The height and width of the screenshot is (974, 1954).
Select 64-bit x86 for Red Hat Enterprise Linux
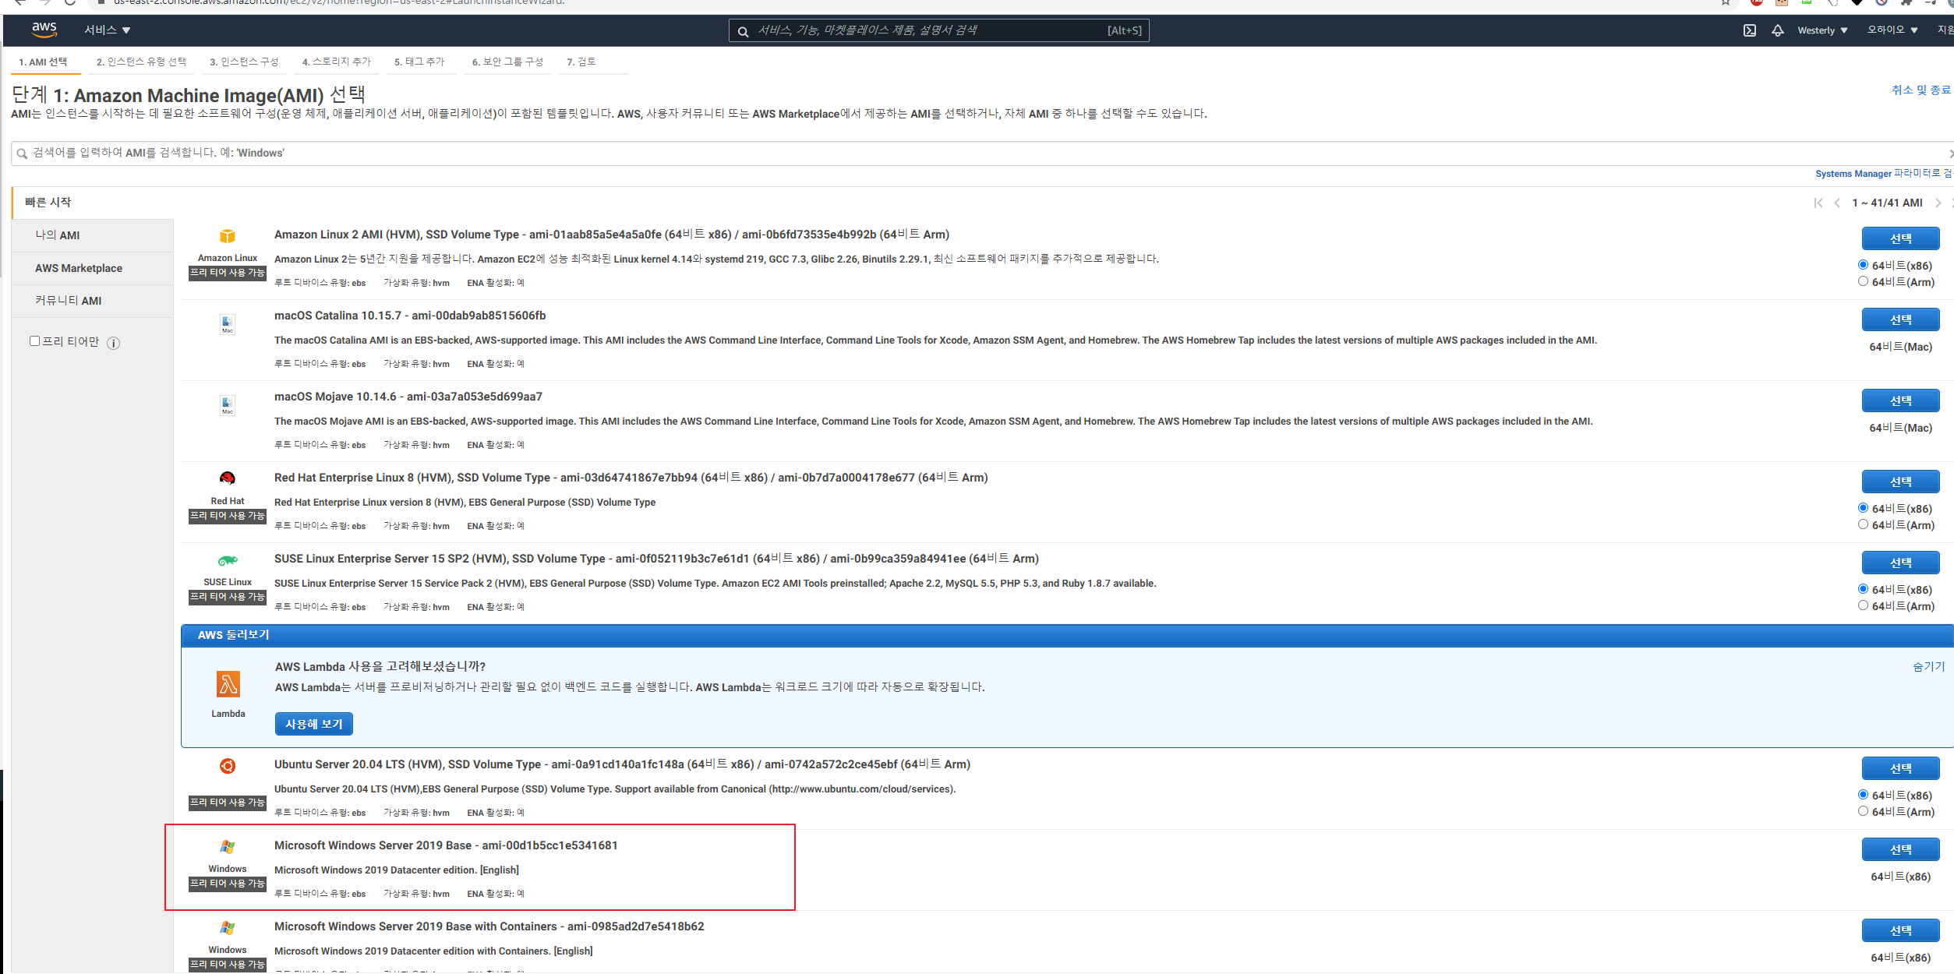click(1864, 508)
